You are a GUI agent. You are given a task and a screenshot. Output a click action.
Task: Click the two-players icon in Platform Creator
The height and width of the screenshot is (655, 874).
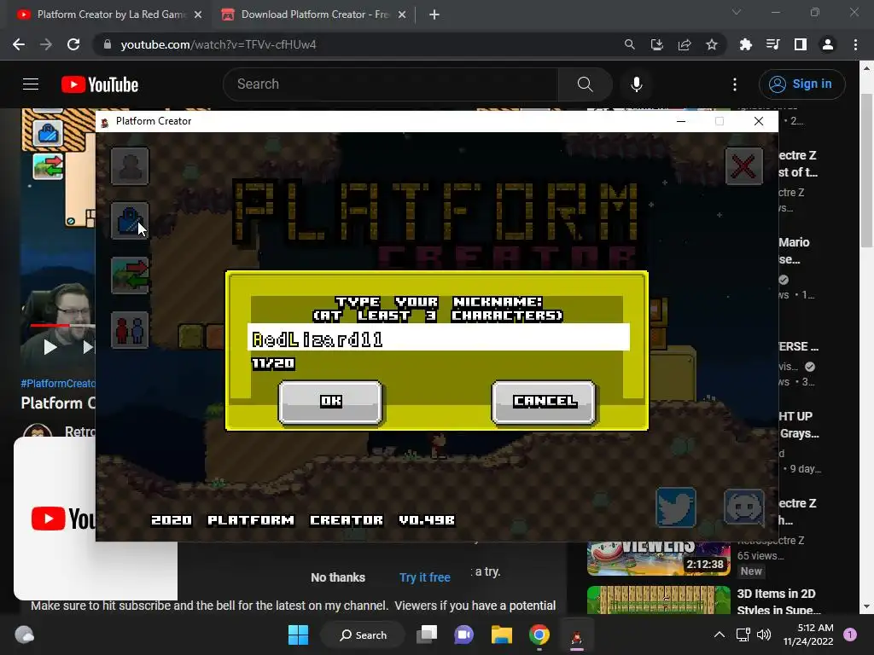pyautogui.click(x=130, y=330)
